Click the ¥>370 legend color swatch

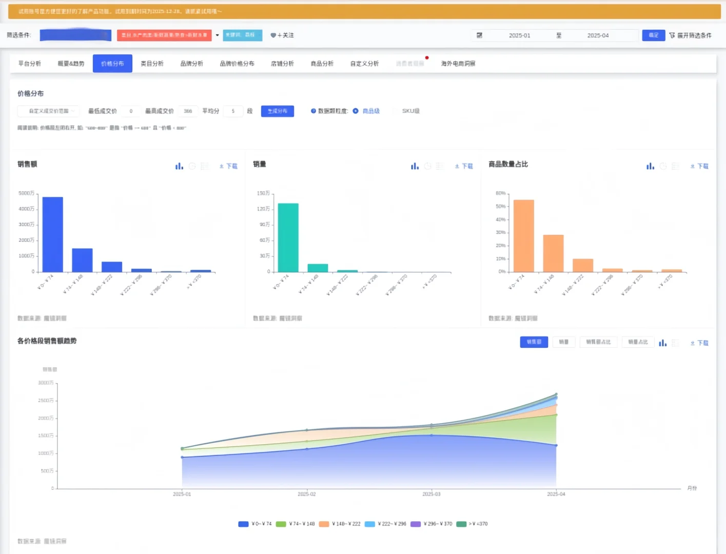click(461, 524)
